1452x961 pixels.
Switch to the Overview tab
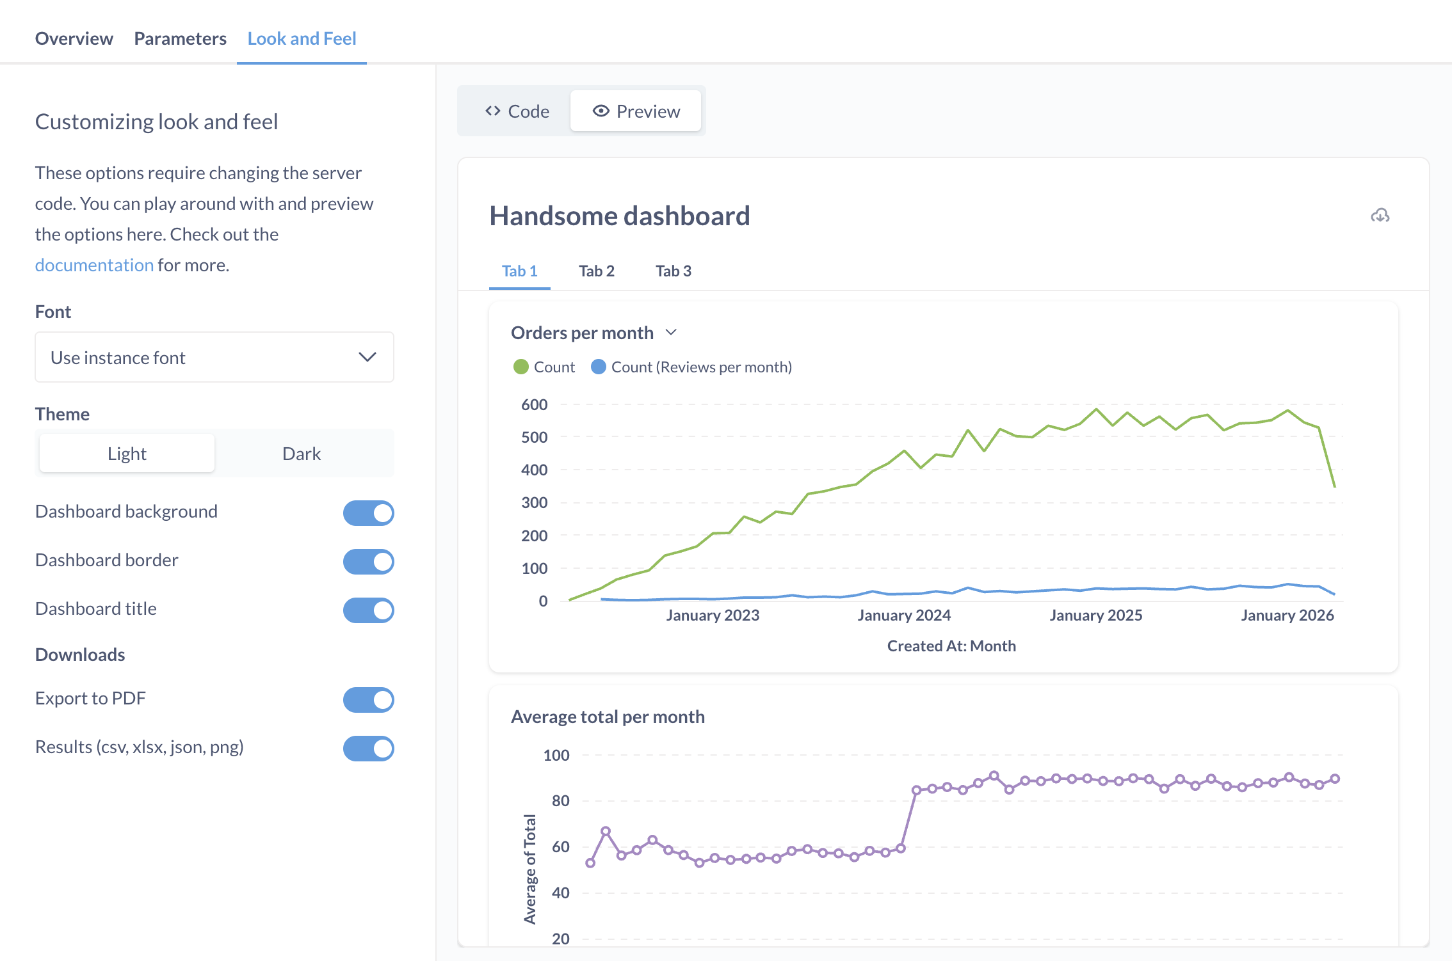tap(74, 38)
